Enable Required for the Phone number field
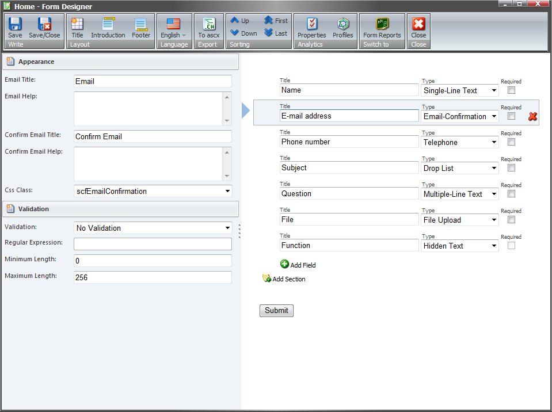Image resolution: width=552 pixels, height=412 pixels. click(511, 142)
